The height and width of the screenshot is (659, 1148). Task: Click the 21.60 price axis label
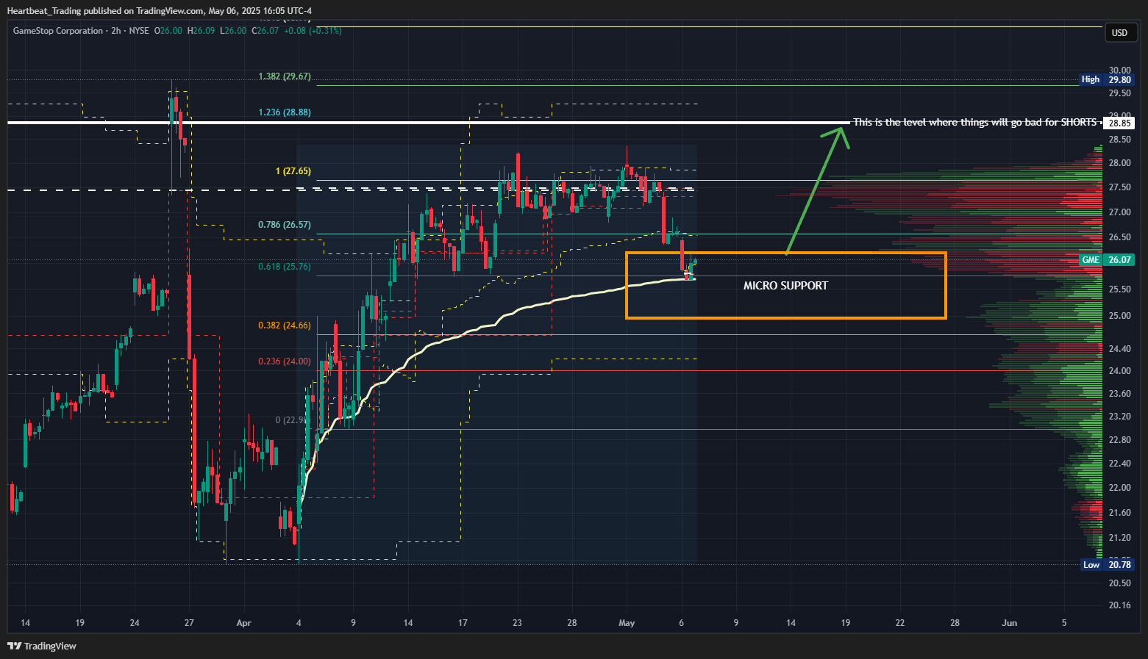point(1119,513)
